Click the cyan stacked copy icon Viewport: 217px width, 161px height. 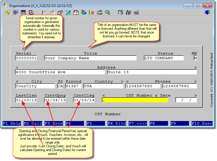84,13
